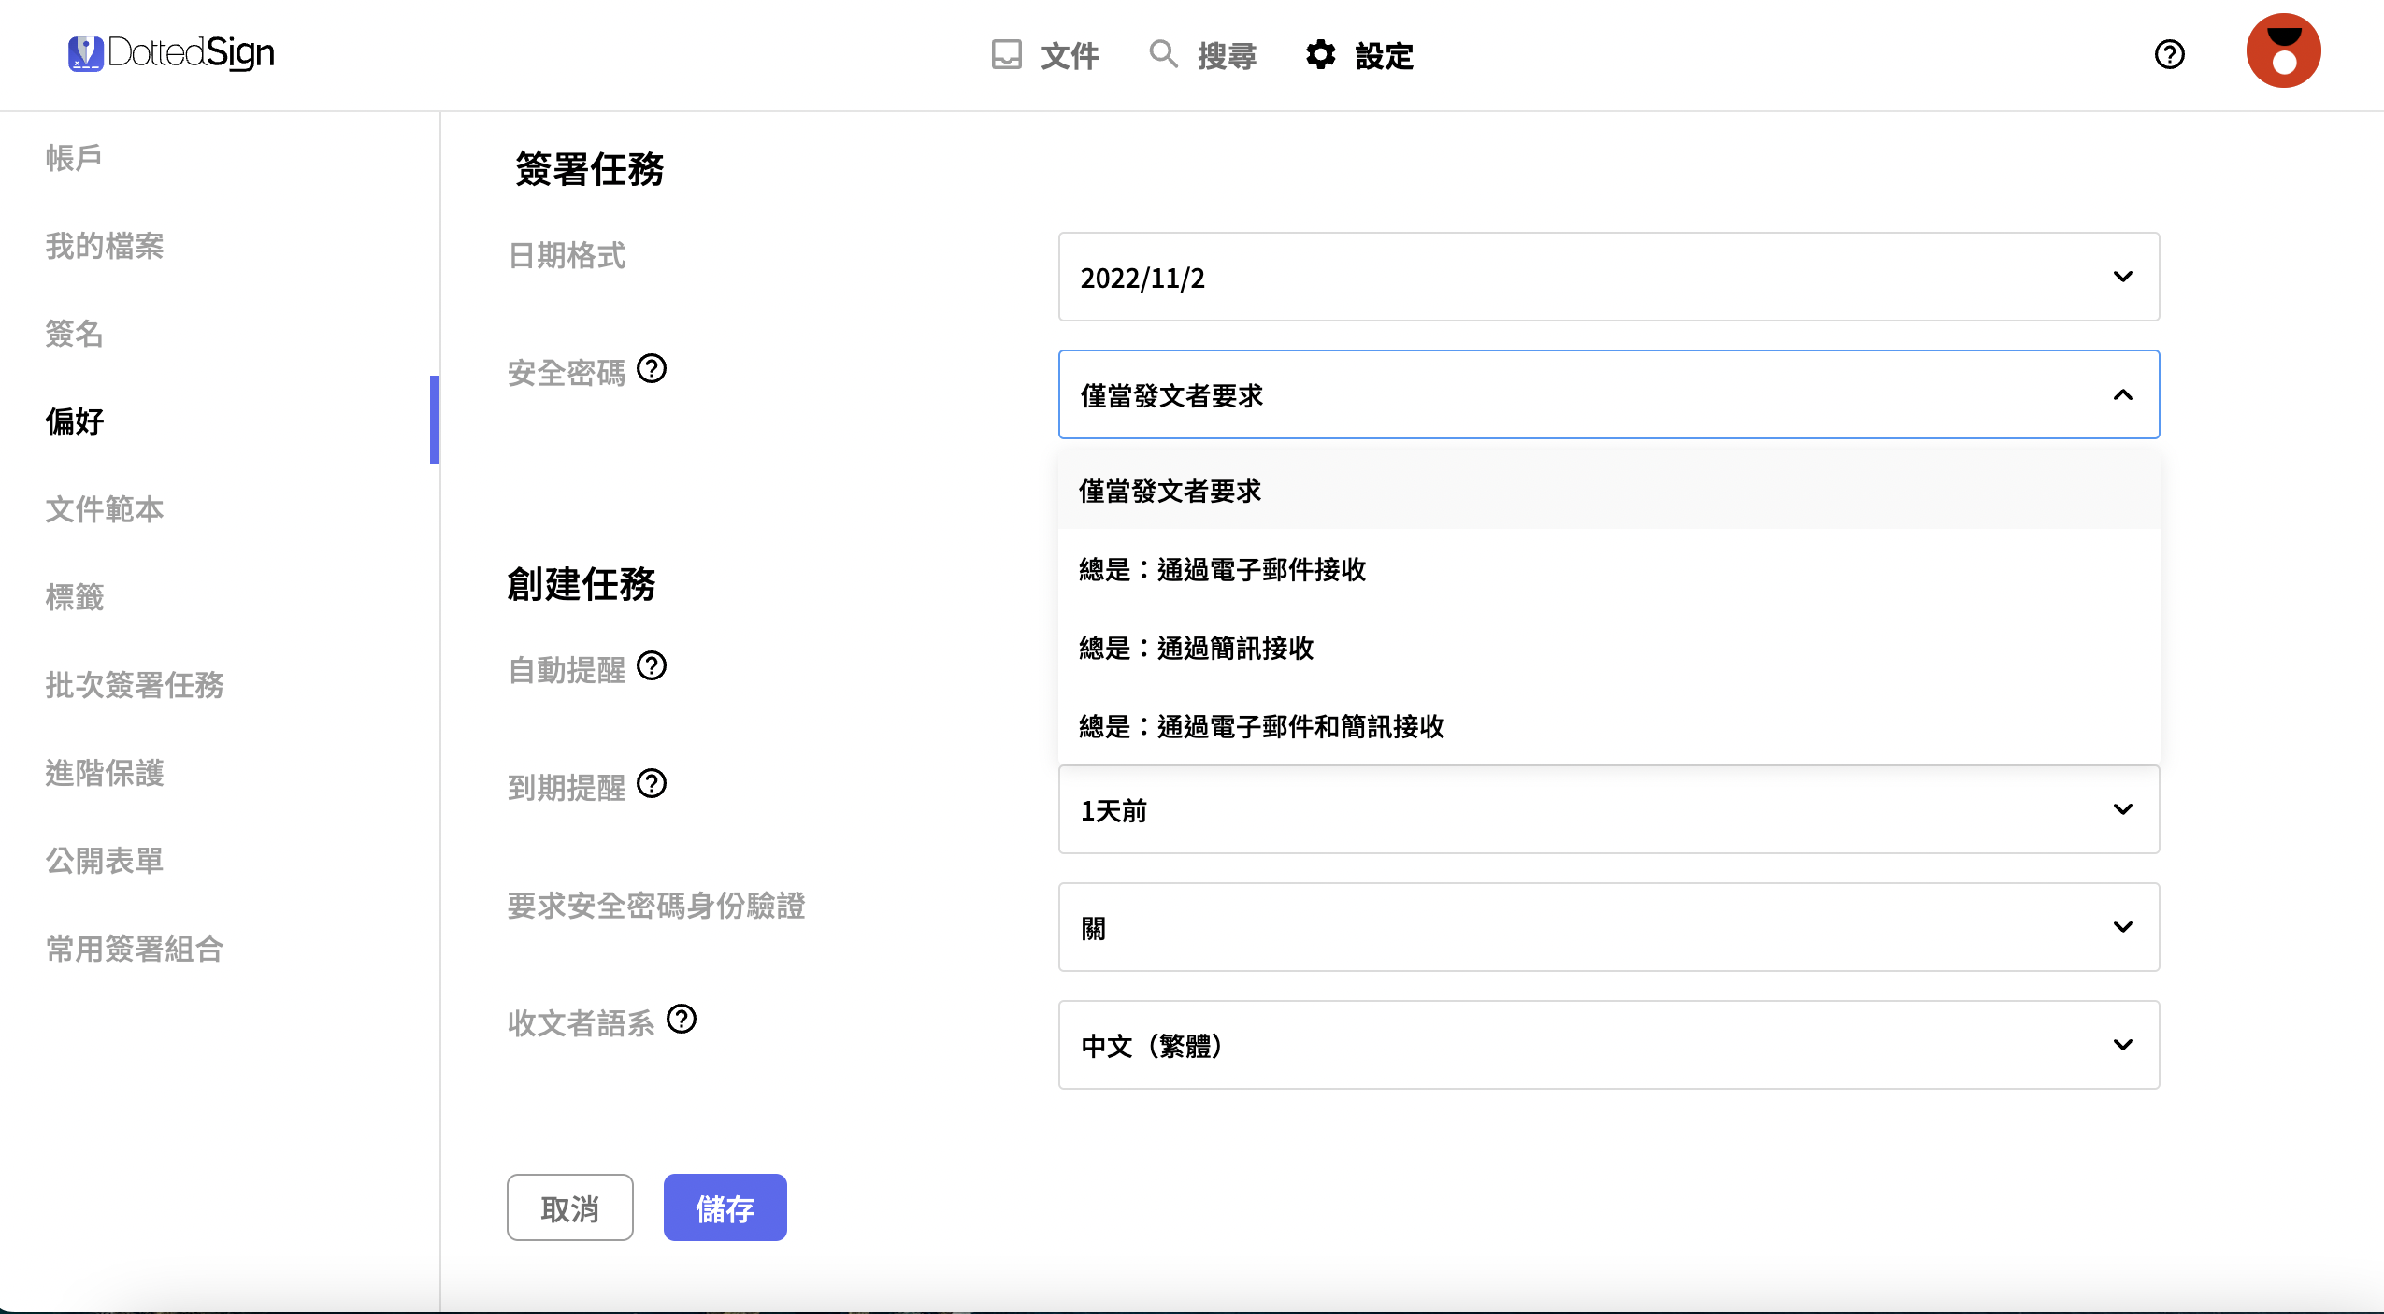Image resolution: width=2384 pixels, height=1314 pixels.
Task: Click the 設定 gear icon
Action: click(1320, 55)
